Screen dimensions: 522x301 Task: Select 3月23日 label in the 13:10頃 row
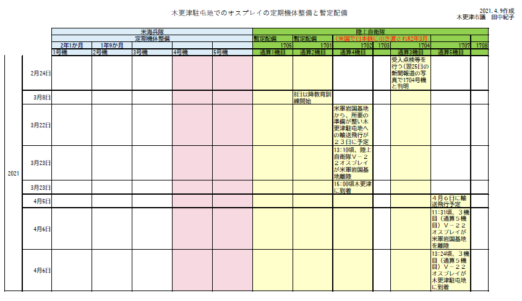(41, 163)
